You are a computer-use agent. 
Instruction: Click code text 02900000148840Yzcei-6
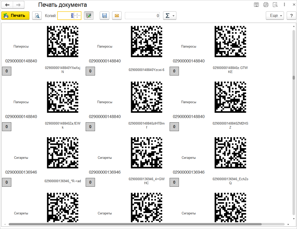[x=146, y=70]
